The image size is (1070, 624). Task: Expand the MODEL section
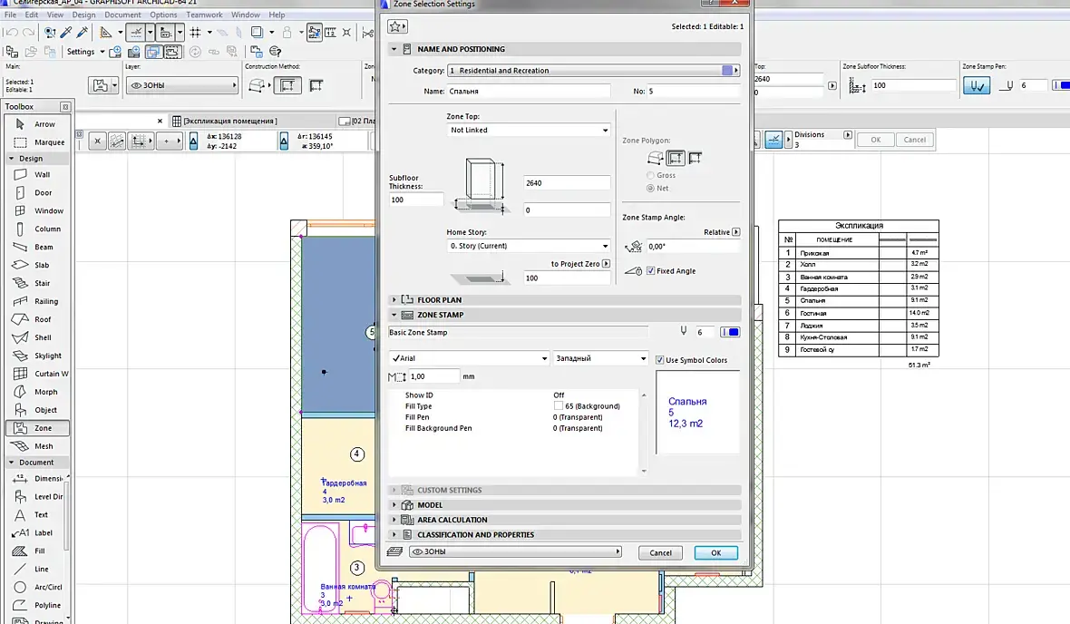pos(564,505)
